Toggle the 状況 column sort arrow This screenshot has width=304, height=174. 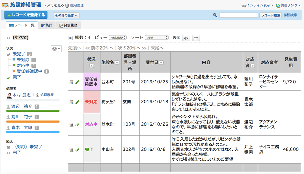[92, 66]
